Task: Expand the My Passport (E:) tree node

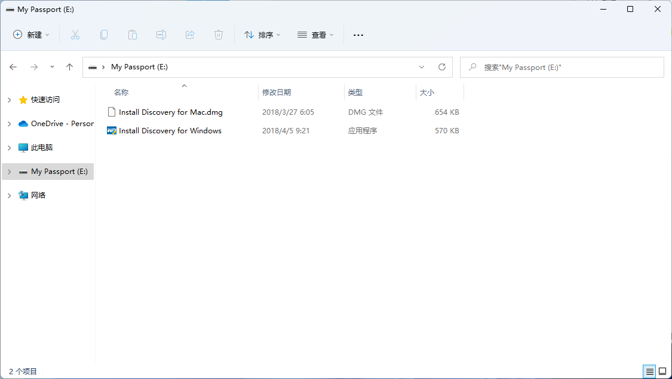Action: click(10, 172)
